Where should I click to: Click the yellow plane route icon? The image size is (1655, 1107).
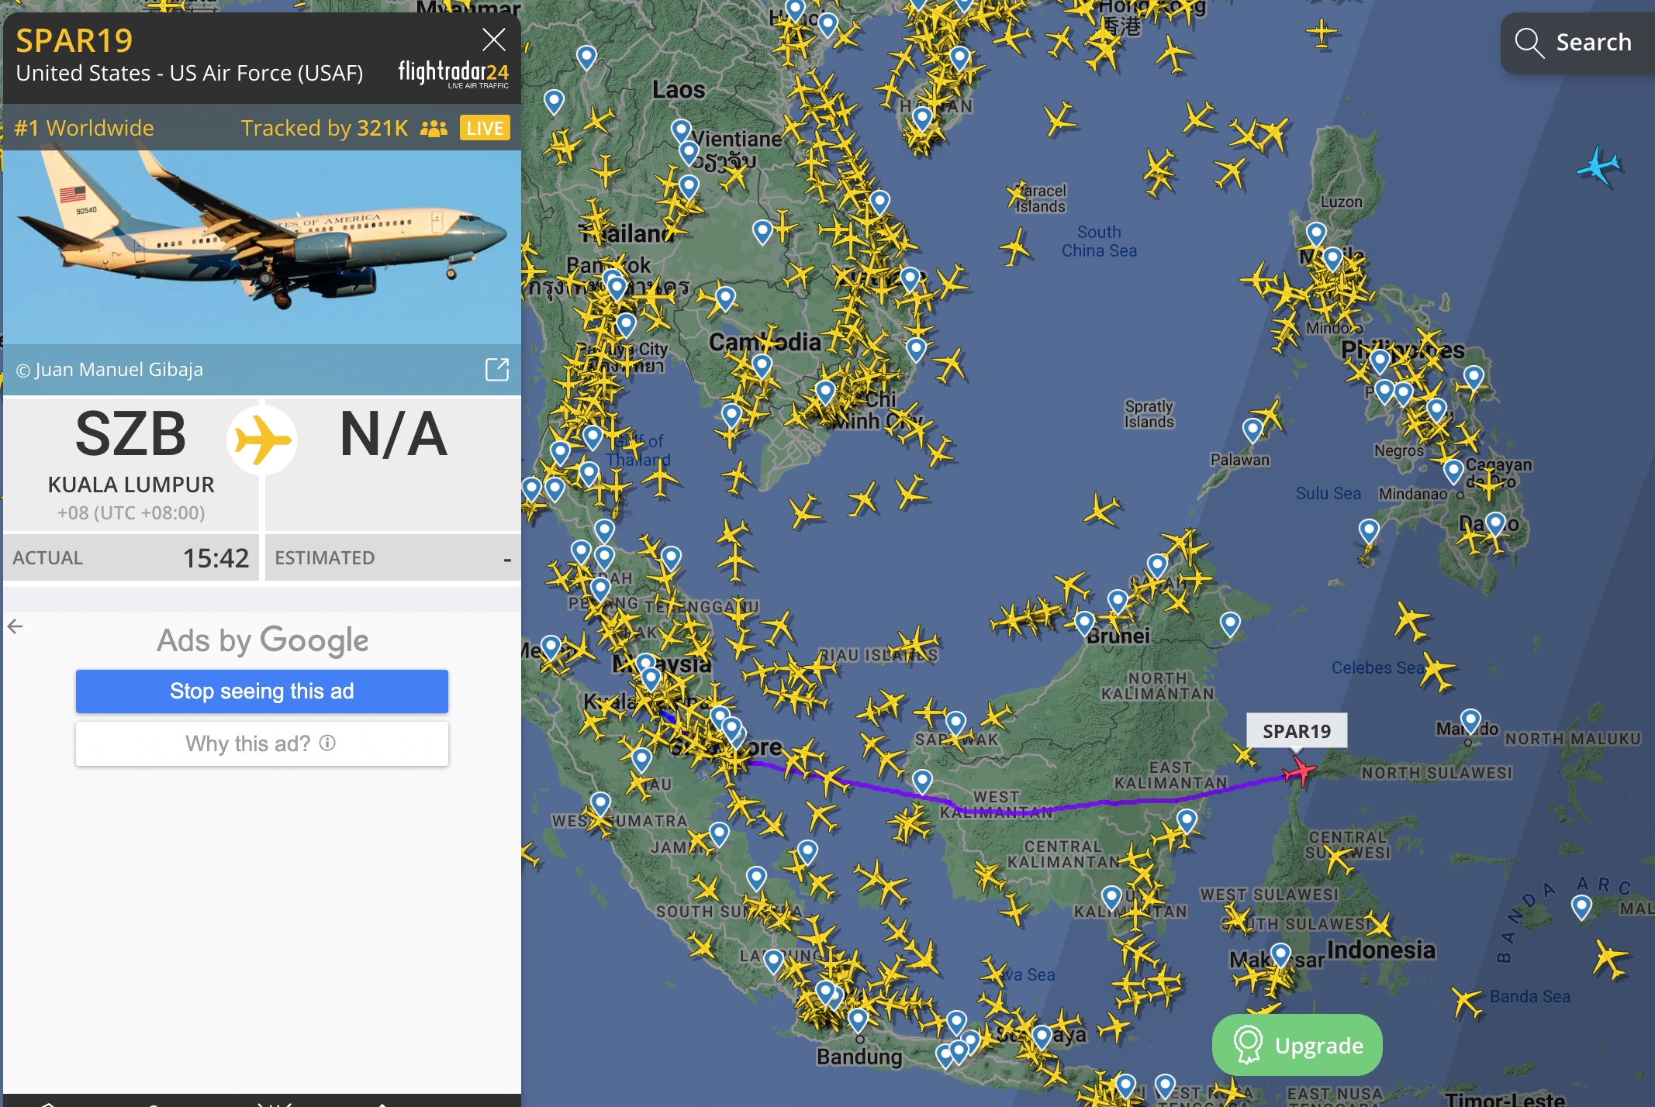click(x=262, y=440)
